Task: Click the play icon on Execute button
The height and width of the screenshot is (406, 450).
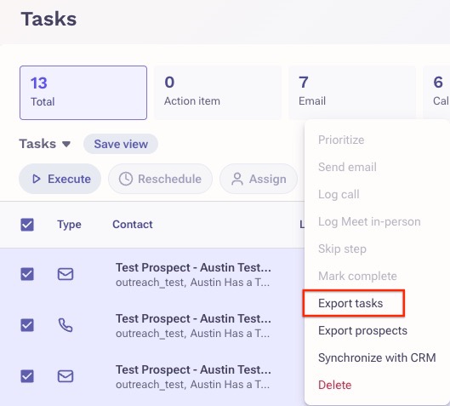Action: [x=37, y=179]
